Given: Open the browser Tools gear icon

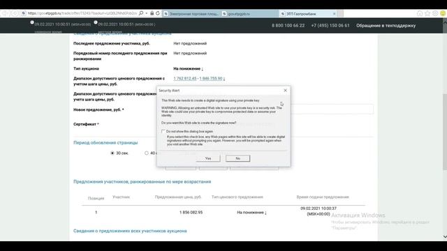Looking at the screenshot, I should pyautogui.click(x=435, y=13).
